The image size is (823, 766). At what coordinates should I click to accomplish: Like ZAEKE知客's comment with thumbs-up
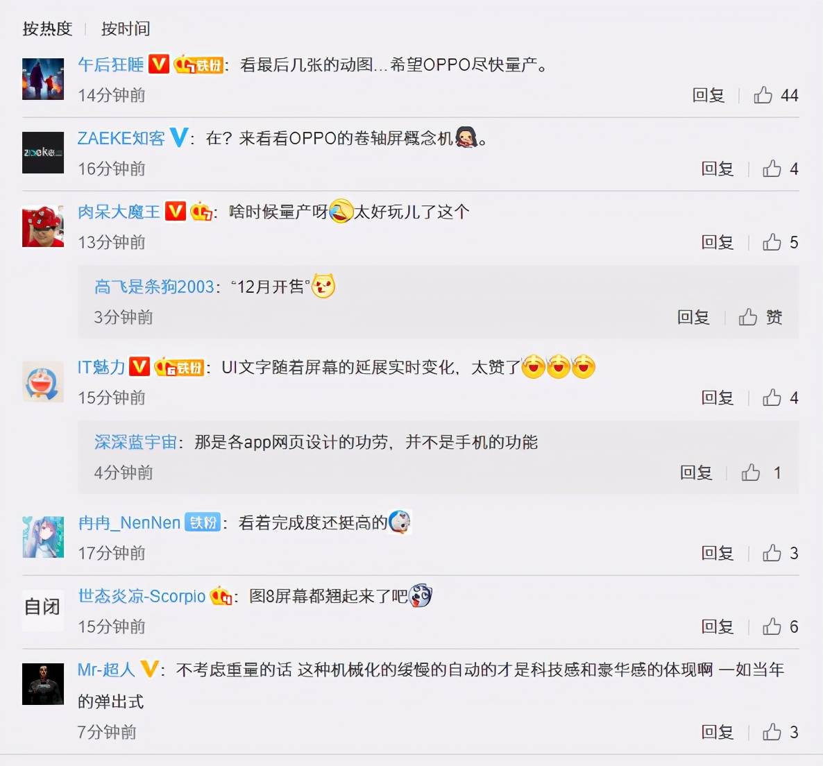tap(772, 169)
